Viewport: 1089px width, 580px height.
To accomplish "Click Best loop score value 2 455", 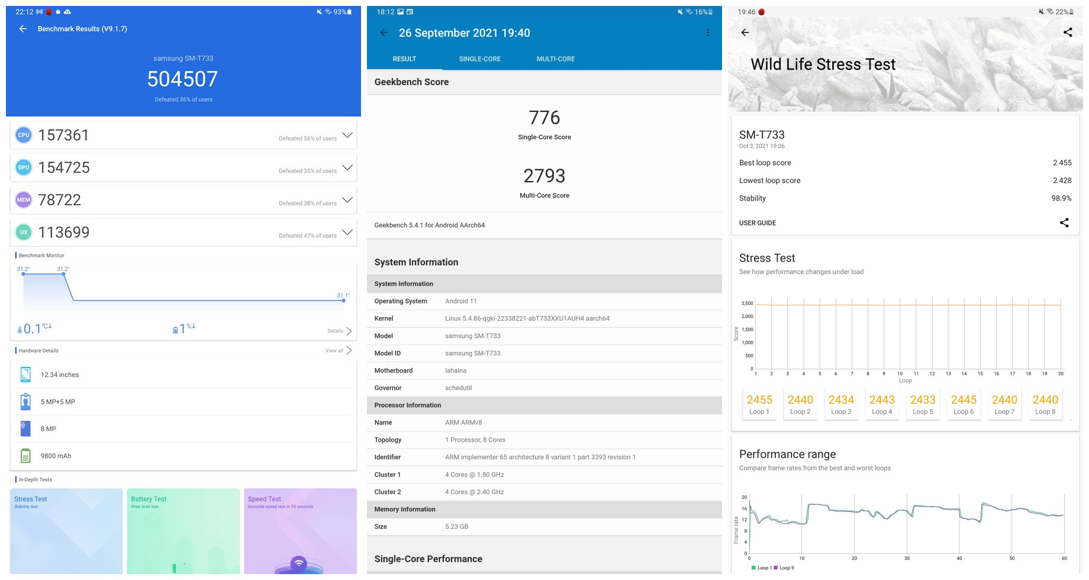I will (1062, 163).
